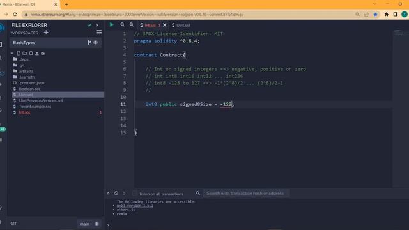Clear the terminal console icon
The height and width of the screenshot is (230, 409).
[116, 193]
